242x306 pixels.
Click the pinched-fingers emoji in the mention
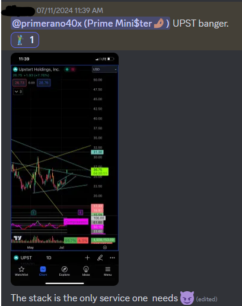(x=159, y=23)
